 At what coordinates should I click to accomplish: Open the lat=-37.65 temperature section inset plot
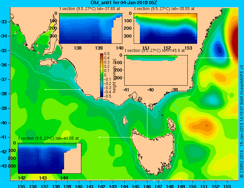coord(91,29)
